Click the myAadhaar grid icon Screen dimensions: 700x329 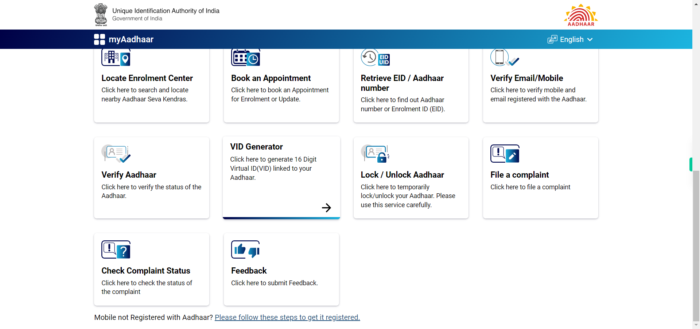[100, 39]
